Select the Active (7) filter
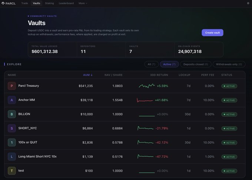Image resolution: width=252 pixels, height=180 pixels. (169, 64)
